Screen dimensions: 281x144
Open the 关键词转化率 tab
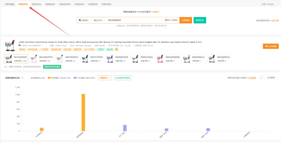pyautogui.click(x=65, y=4)
